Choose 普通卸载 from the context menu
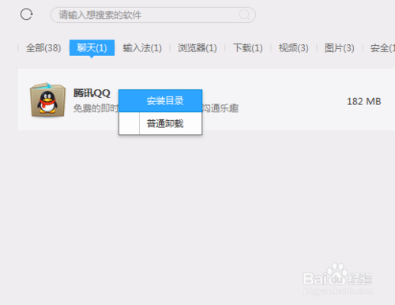This screenshot has width=395, height=305. [x=160, y=123]
